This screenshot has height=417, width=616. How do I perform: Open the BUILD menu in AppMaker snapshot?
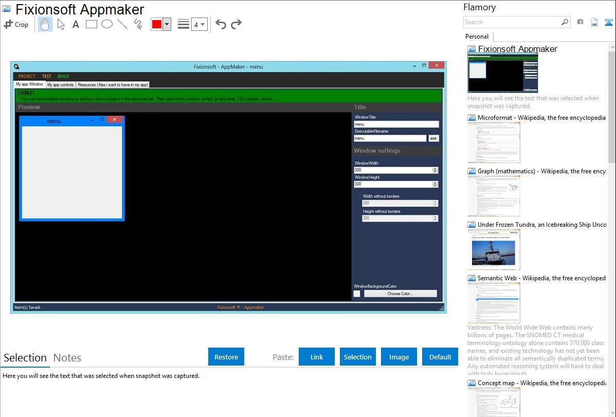coord(63,76)
